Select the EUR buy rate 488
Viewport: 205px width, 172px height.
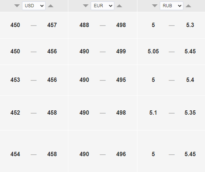84,25
